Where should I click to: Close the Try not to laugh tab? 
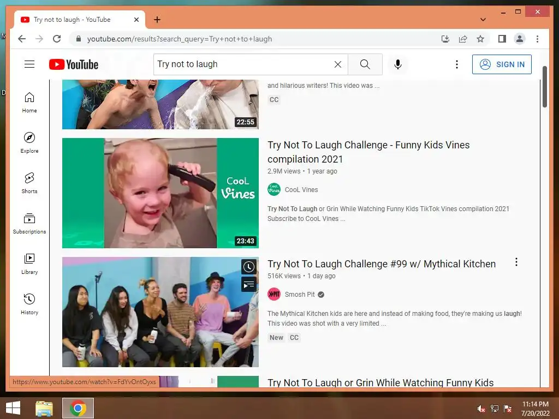pyautogui.click(x=136, y=20)
